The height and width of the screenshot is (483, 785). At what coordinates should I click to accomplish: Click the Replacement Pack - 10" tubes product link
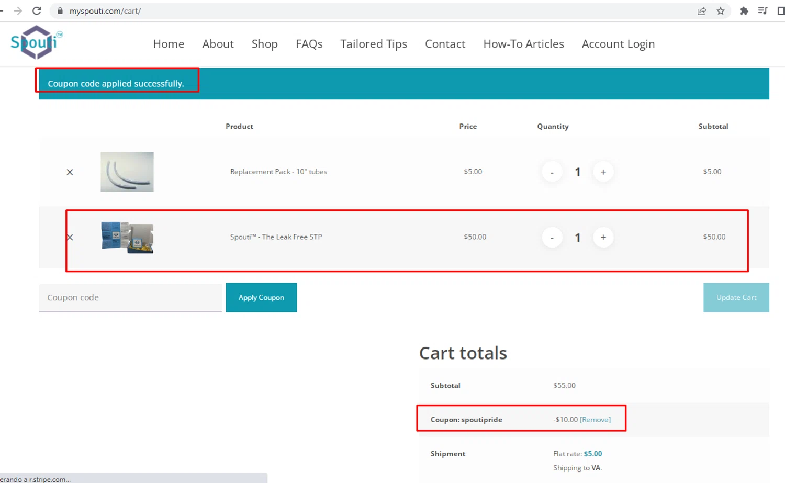pos(278,172)
